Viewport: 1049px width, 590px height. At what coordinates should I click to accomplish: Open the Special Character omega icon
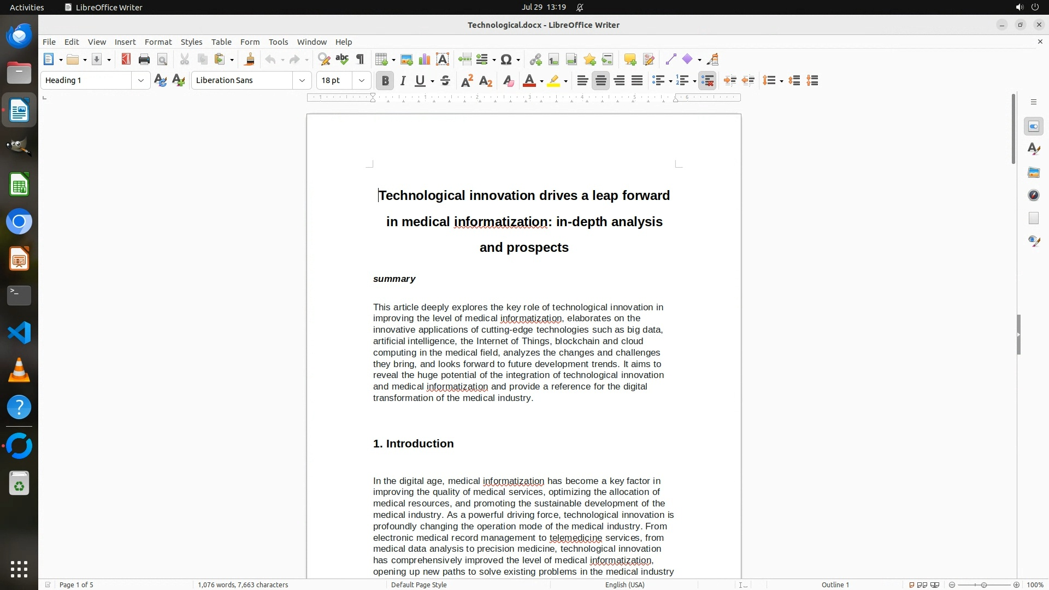click(506, 60)
